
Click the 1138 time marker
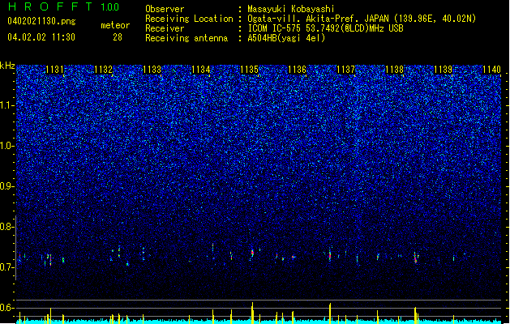pyautogui.click(x=395, y=69)
